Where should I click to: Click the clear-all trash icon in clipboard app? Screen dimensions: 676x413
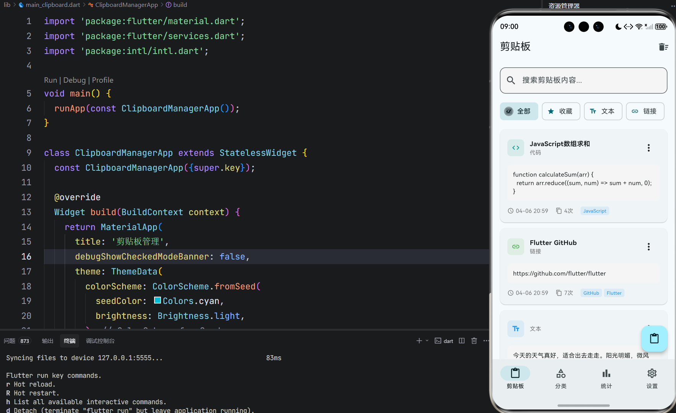coord(663,47)
